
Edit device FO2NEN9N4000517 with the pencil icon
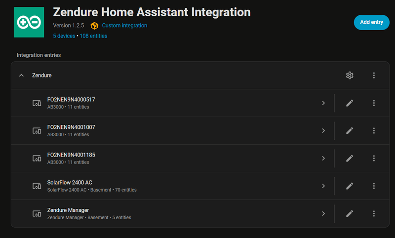click(x=350, y=103)
